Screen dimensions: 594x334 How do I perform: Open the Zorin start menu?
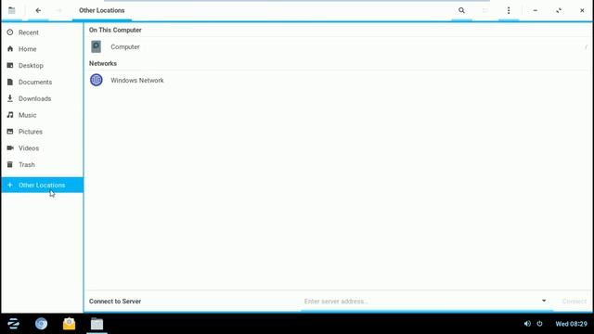pyautogui.click(x=13, y=324)
